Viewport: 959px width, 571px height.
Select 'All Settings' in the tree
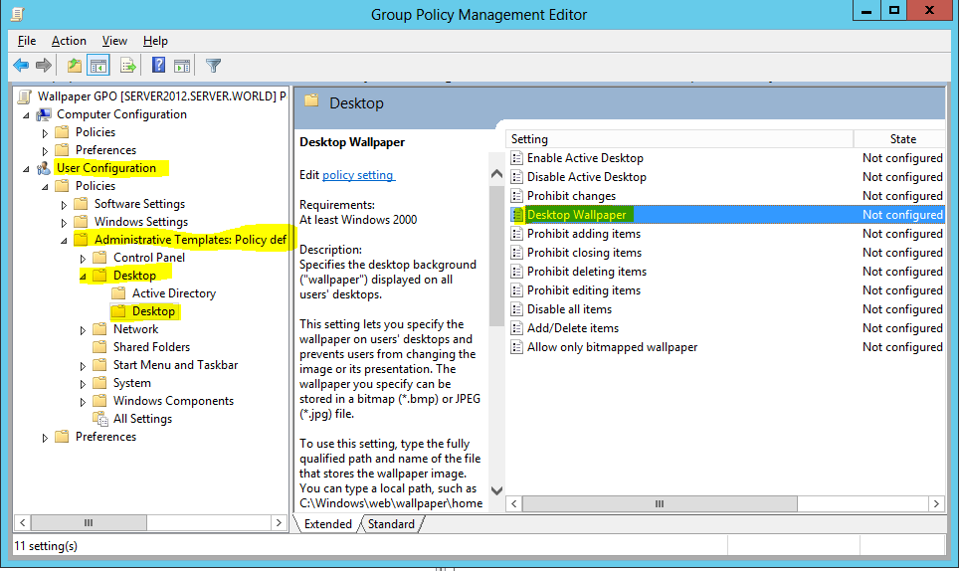(x=142, y=419)
